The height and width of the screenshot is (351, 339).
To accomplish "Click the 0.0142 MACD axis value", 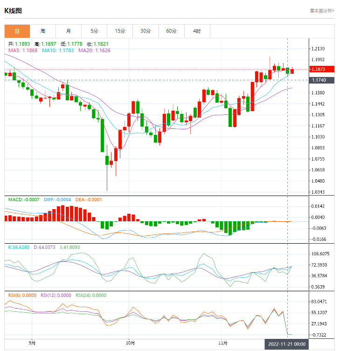I will [318, 206].
